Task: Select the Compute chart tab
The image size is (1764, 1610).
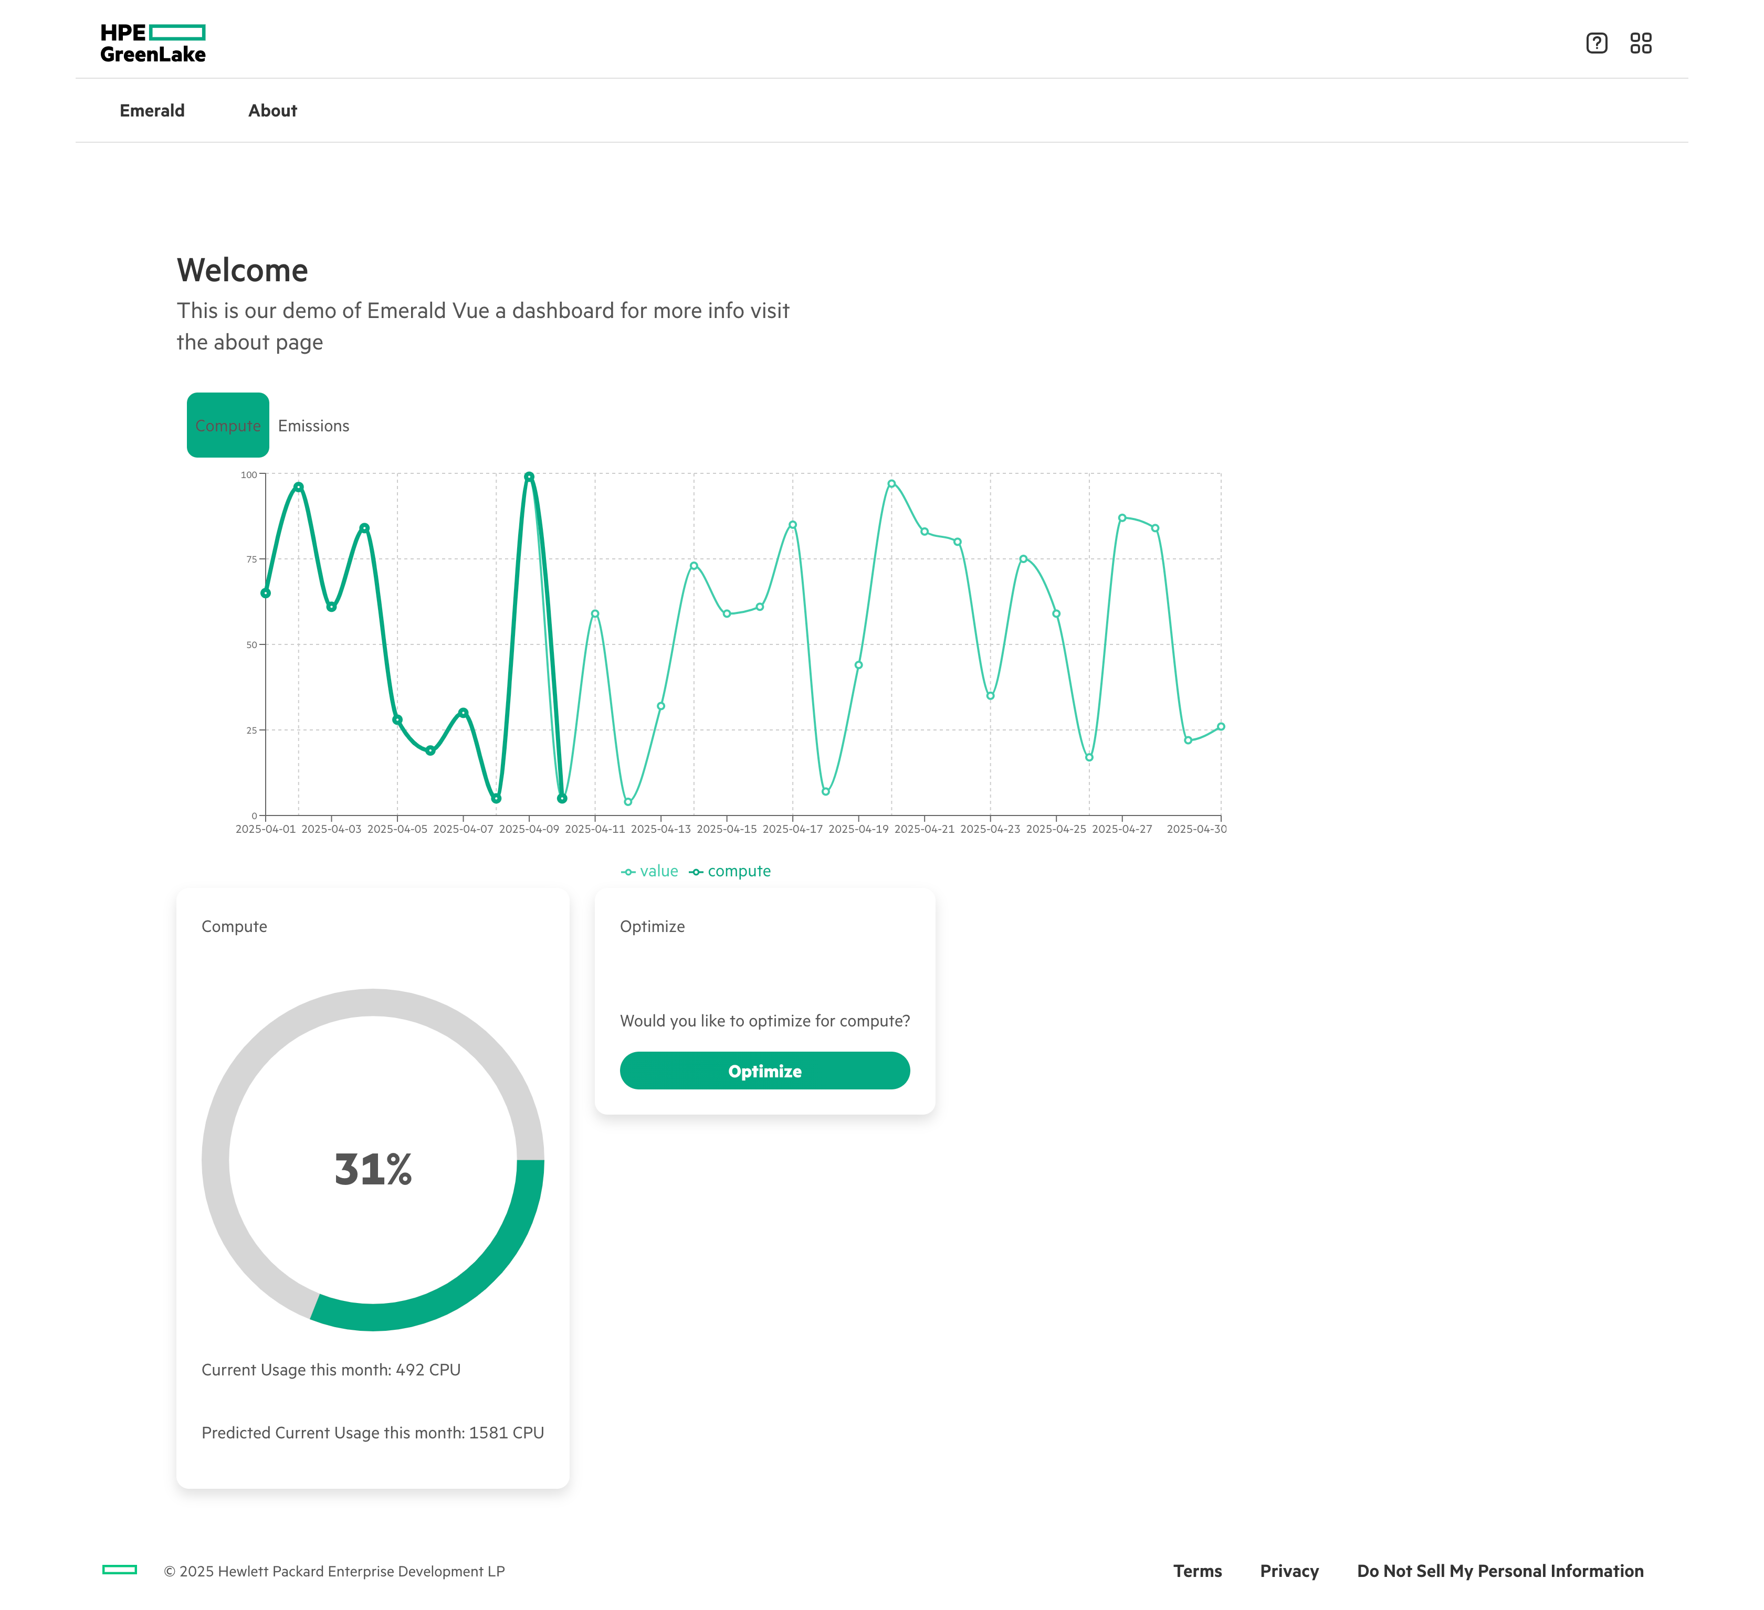Action: click(x=227, y=426)
